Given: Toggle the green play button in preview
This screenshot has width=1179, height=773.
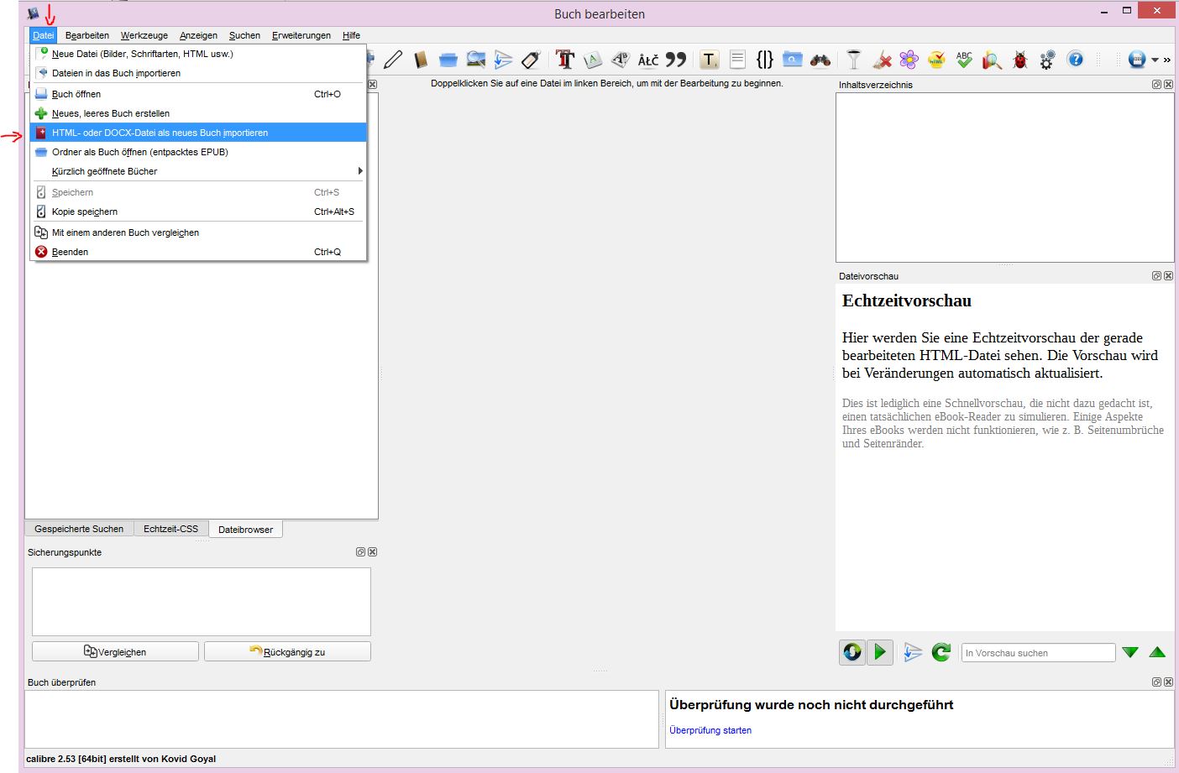Looking at the screenshot, I should [x=880, y=652].
